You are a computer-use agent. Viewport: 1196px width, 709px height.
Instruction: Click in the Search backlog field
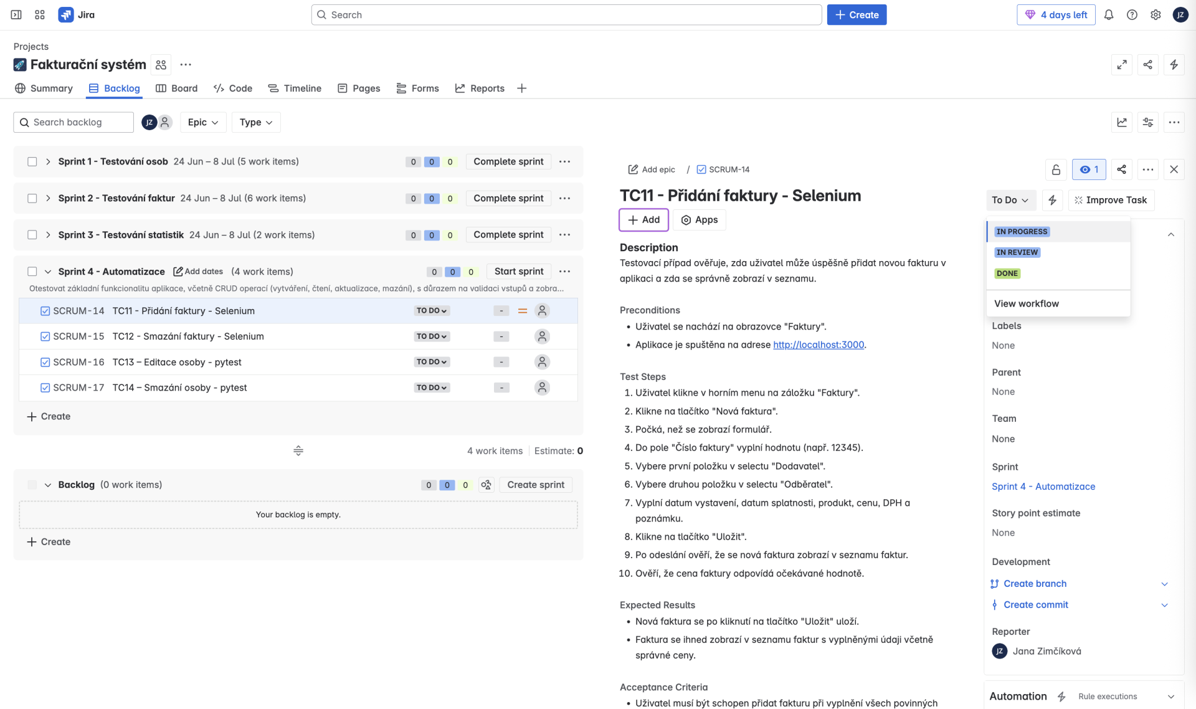(74, 122)
